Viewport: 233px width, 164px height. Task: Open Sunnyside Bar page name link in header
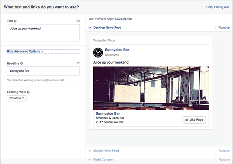(x=116, y=50)
